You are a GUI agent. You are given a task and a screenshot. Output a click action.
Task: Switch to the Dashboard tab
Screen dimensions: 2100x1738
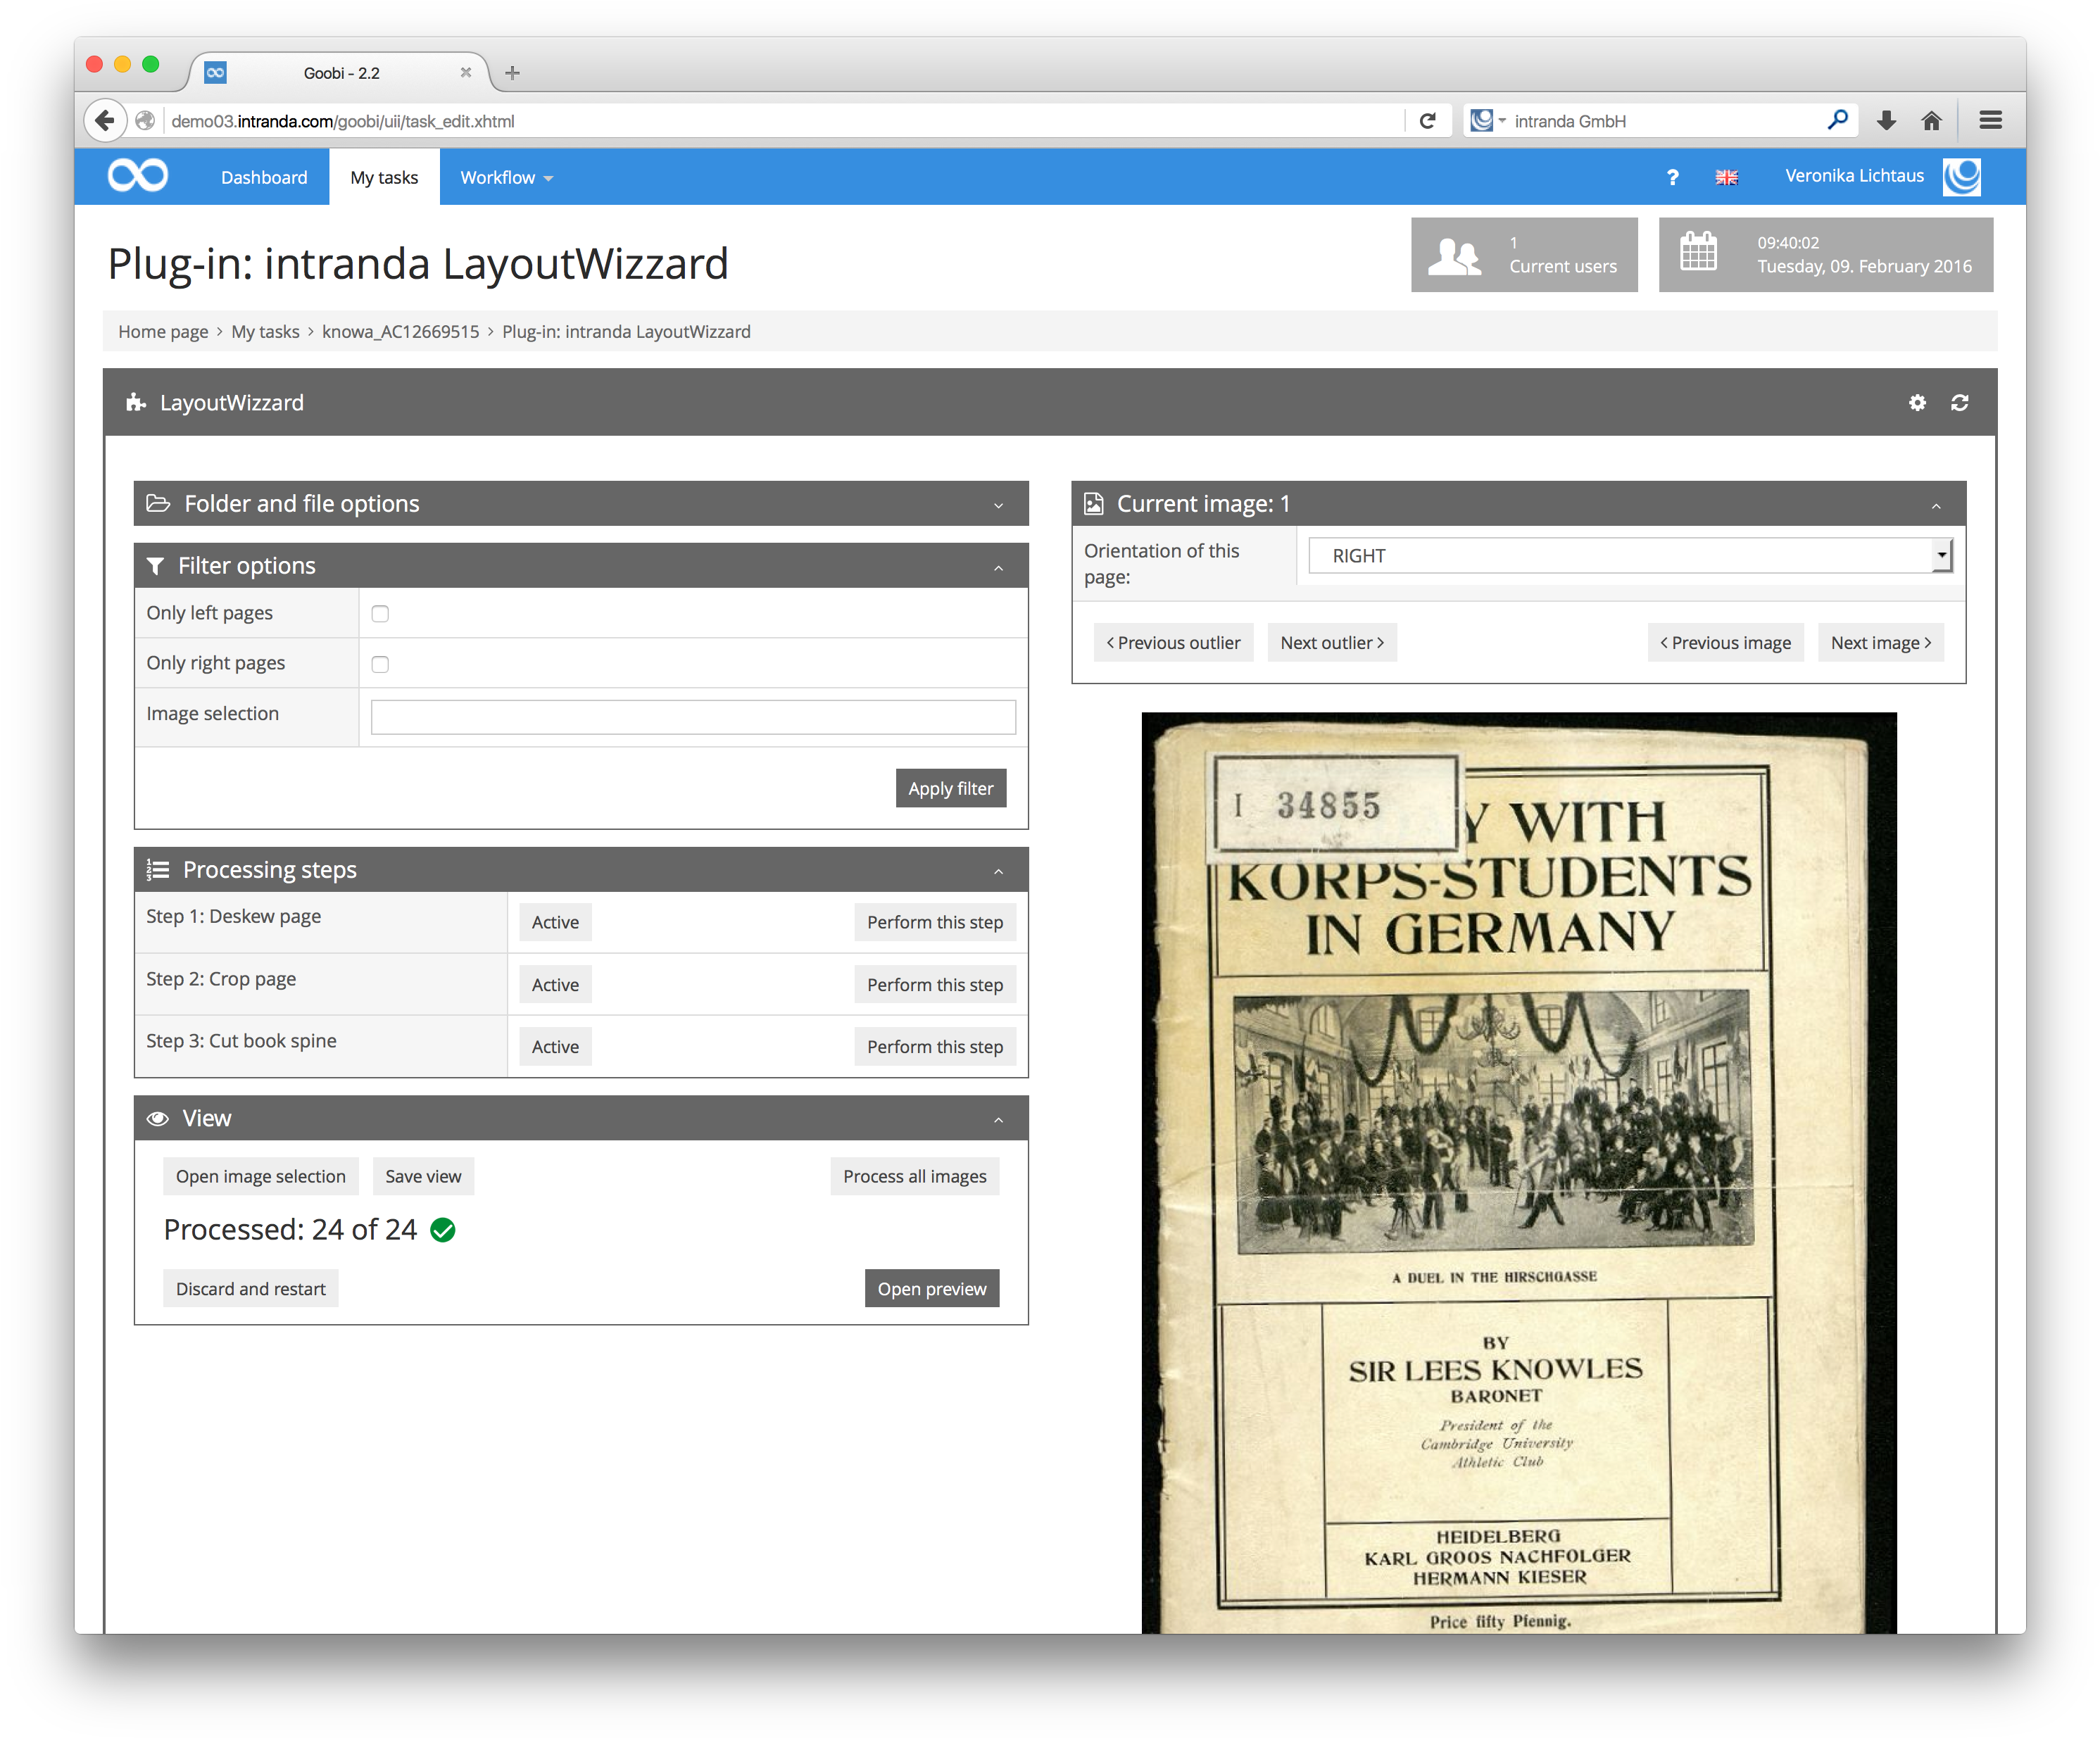click(x=264, y=177)
